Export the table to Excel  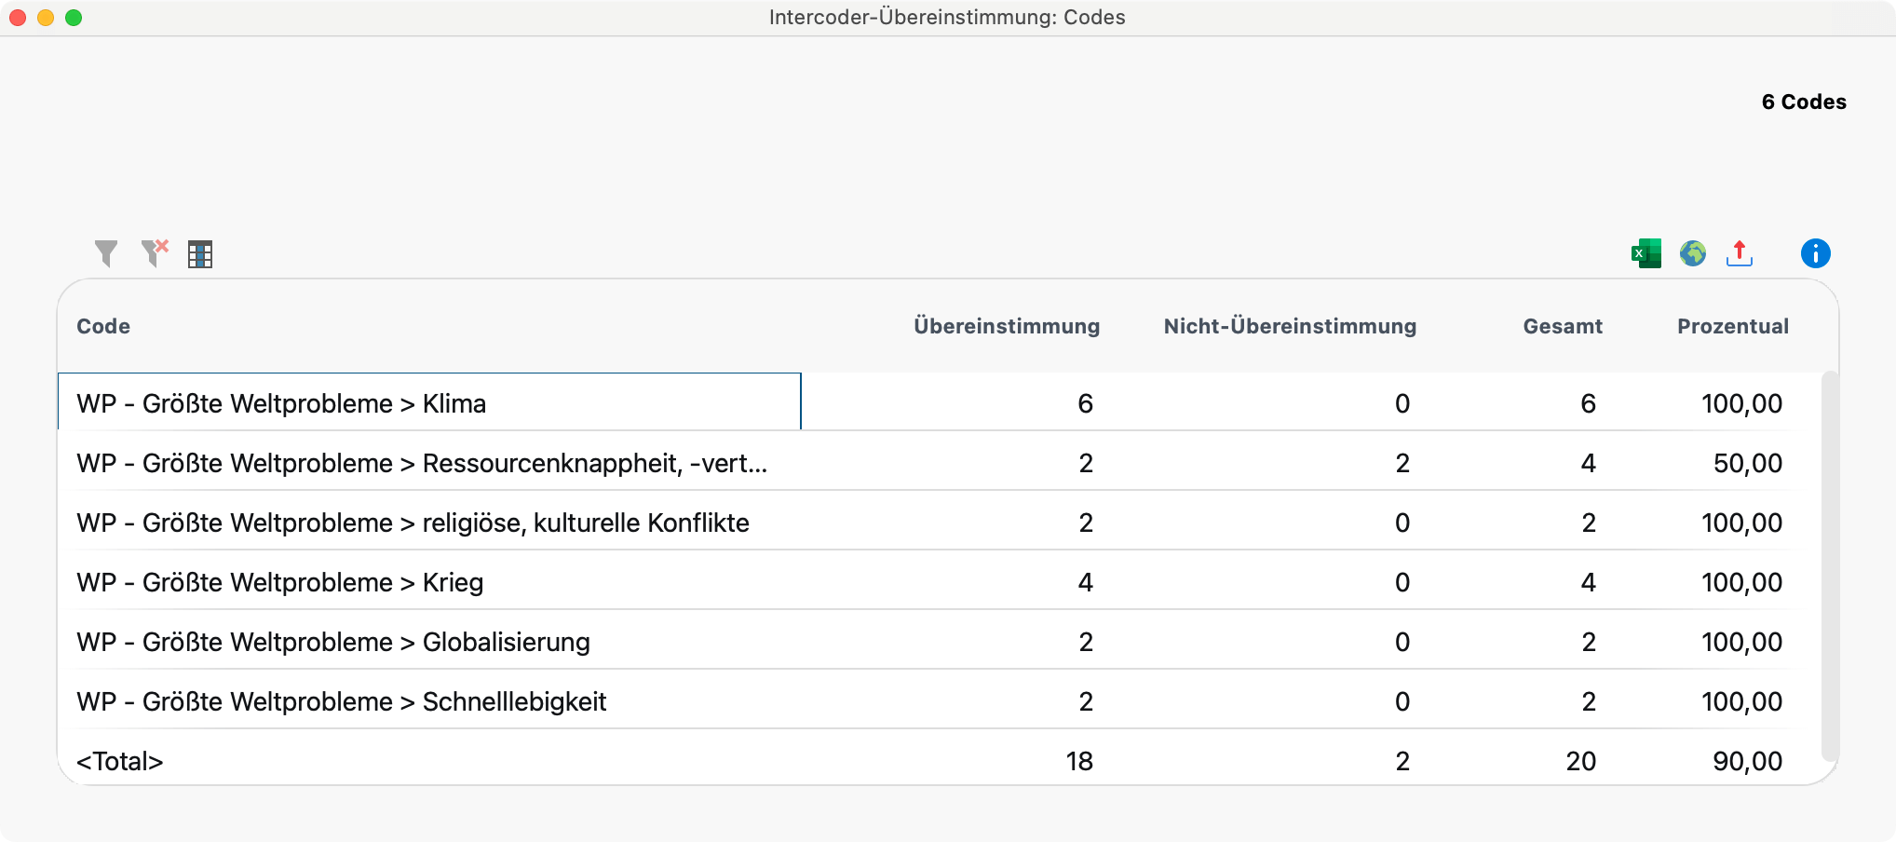tap(1646, 252)
